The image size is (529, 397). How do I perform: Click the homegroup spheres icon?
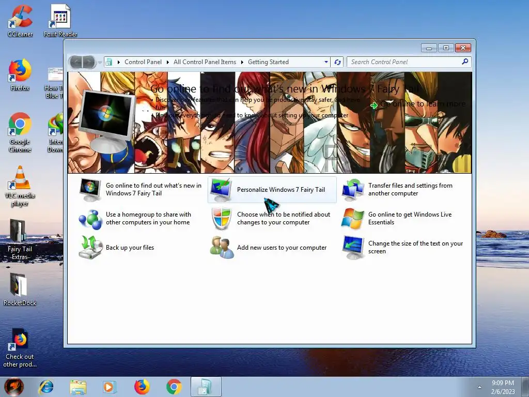(90, 219)
